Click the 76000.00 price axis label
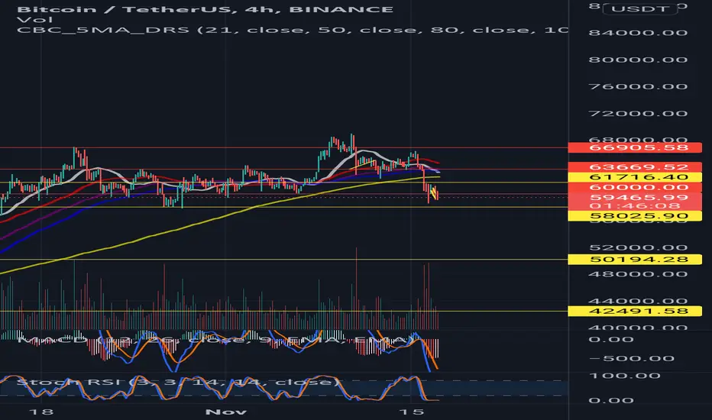The height and width of the screenshot is (420, 712). pos(638,87)
